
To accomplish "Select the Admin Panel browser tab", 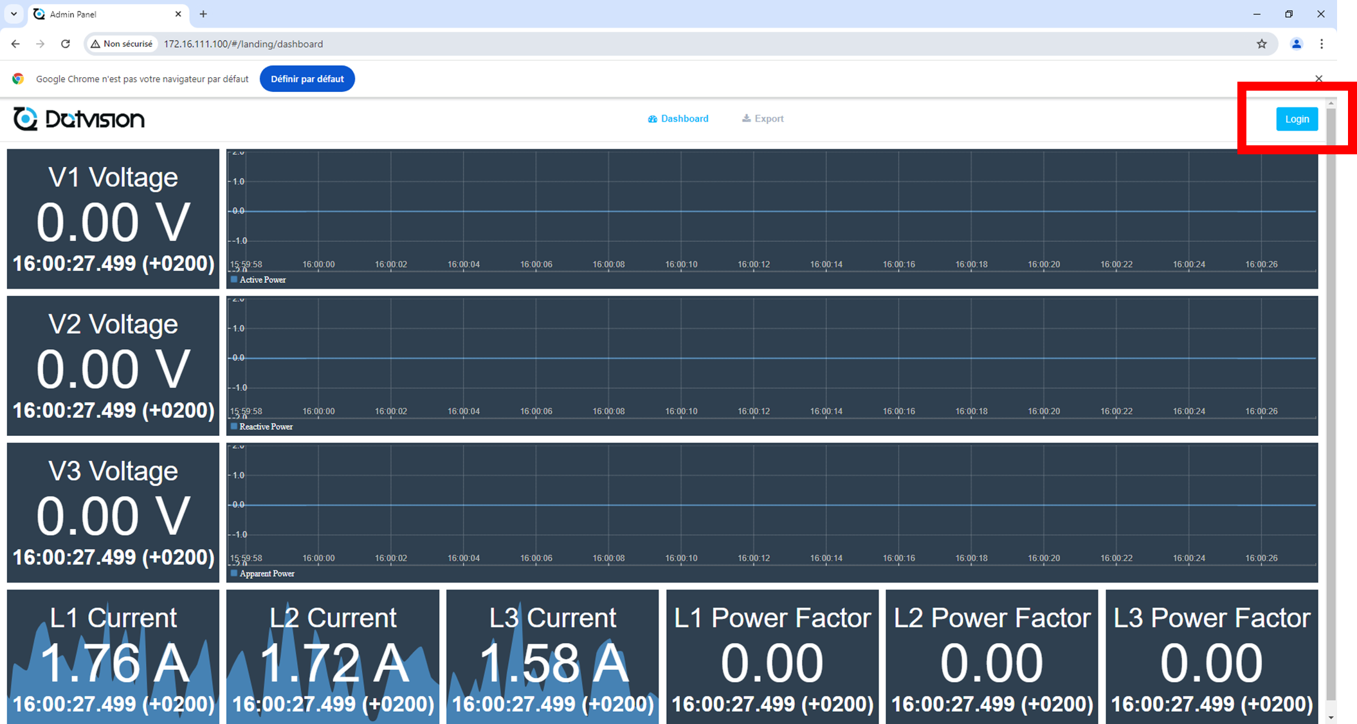I will coord(108,14).
